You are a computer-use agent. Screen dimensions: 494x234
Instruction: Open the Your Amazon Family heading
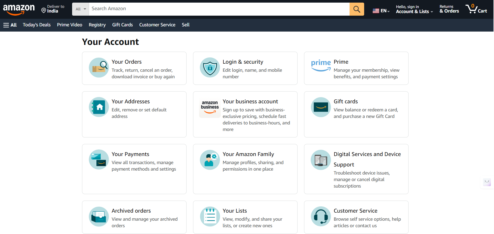click(248, 154)
